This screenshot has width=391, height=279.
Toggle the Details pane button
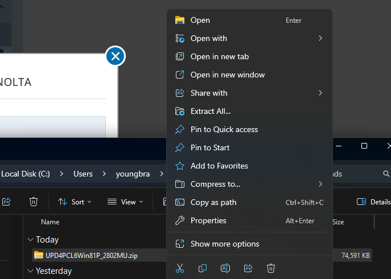tap(373, 202)
